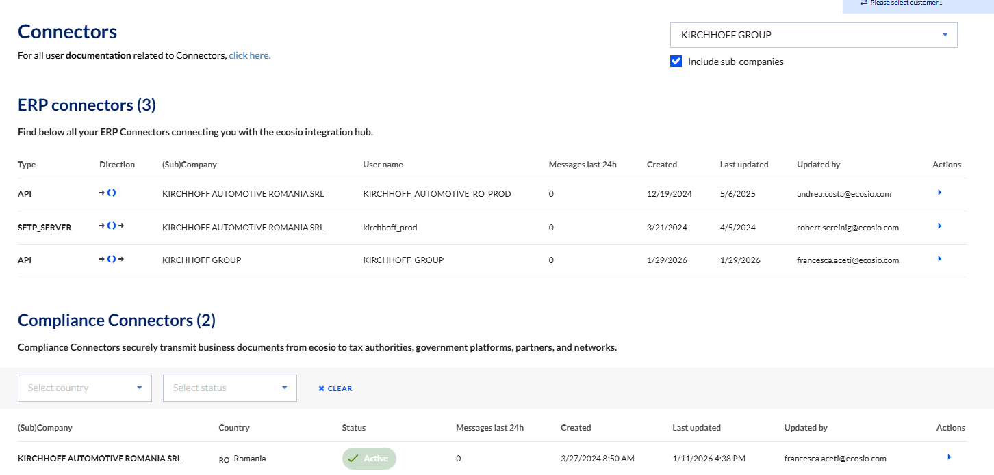Open actions arrow for kirchhoff_prod row
The height and width of the screenshot is (475, 994).
tap(939, 226)
